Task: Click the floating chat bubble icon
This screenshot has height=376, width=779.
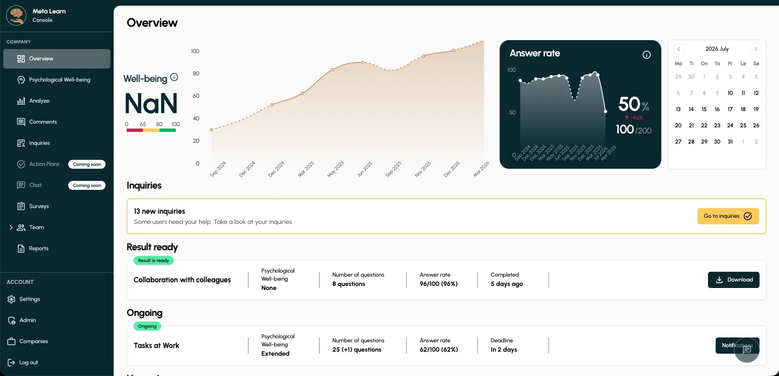Action: (747, 350)
